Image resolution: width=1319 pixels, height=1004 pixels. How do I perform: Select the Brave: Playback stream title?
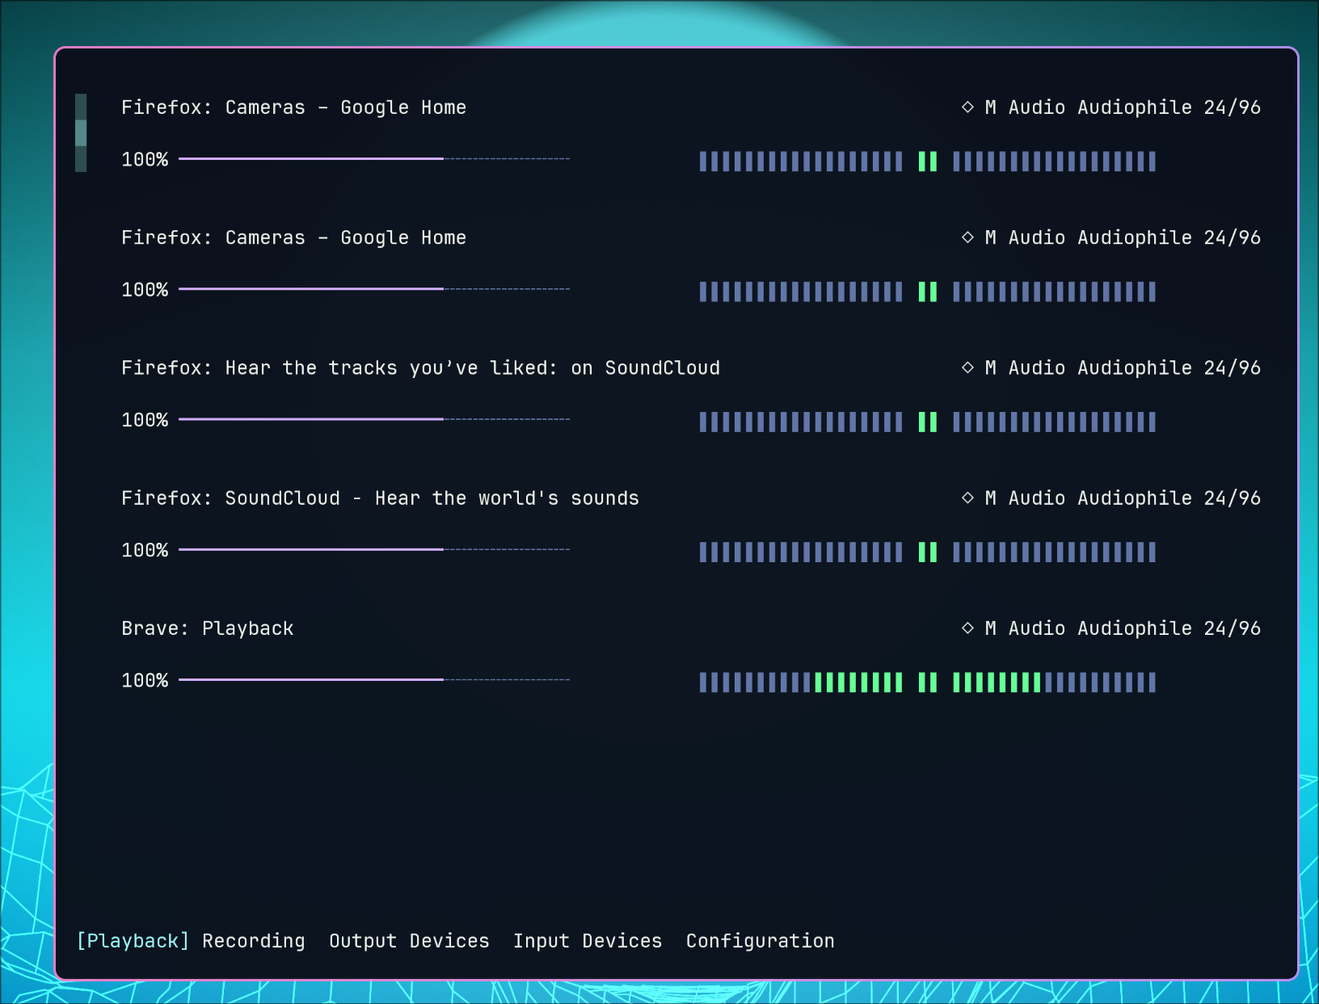pos(207,628)
